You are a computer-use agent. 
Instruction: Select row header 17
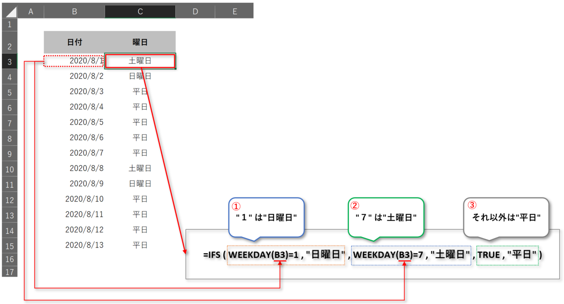click(9, 272)
